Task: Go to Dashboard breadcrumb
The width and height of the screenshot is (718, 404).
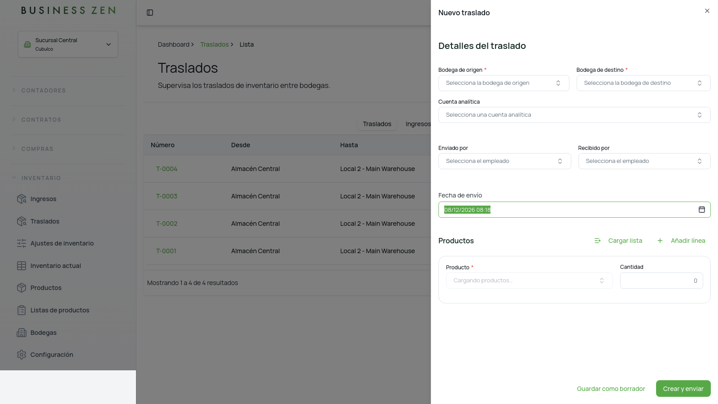Action: (x=174, y=44)
